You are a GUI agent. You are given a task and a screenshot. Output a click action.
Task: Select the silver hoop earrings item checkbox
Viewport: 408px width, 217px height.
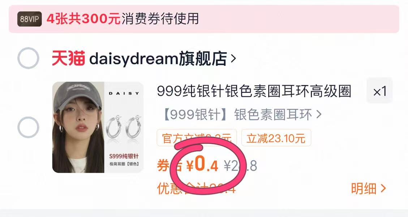[x=28, y=127]
